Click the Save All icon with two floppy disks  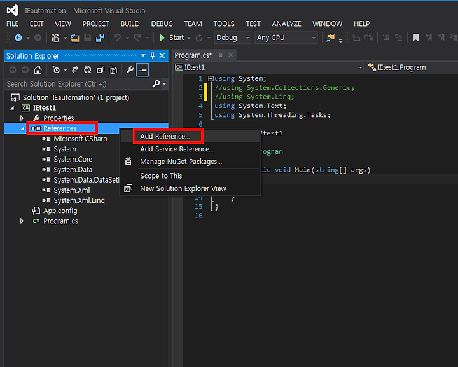[x=101, y=38]
